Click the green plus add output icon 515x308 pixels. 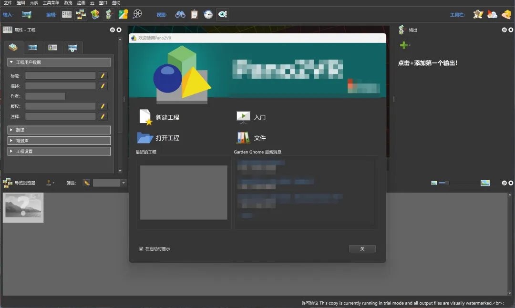[x=404, y=45]
